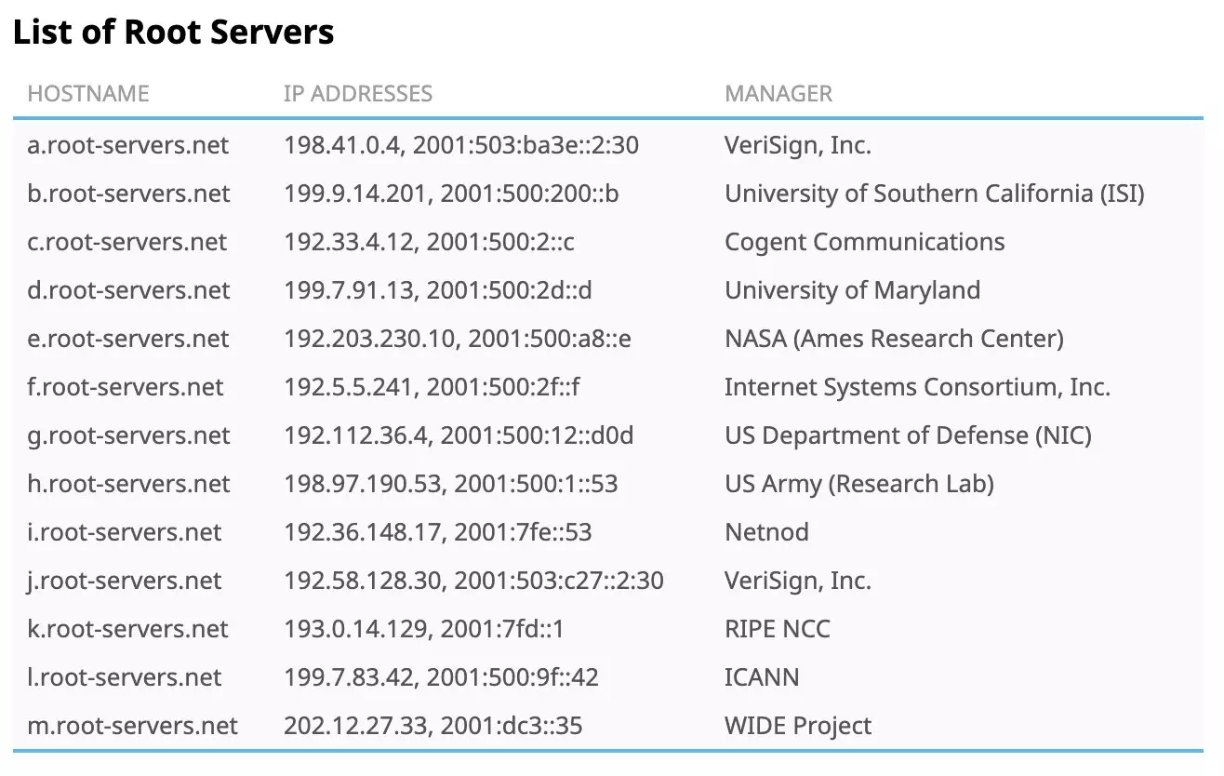Select the Netnod manager entry
1224x776 pixels.
[766, 532]
